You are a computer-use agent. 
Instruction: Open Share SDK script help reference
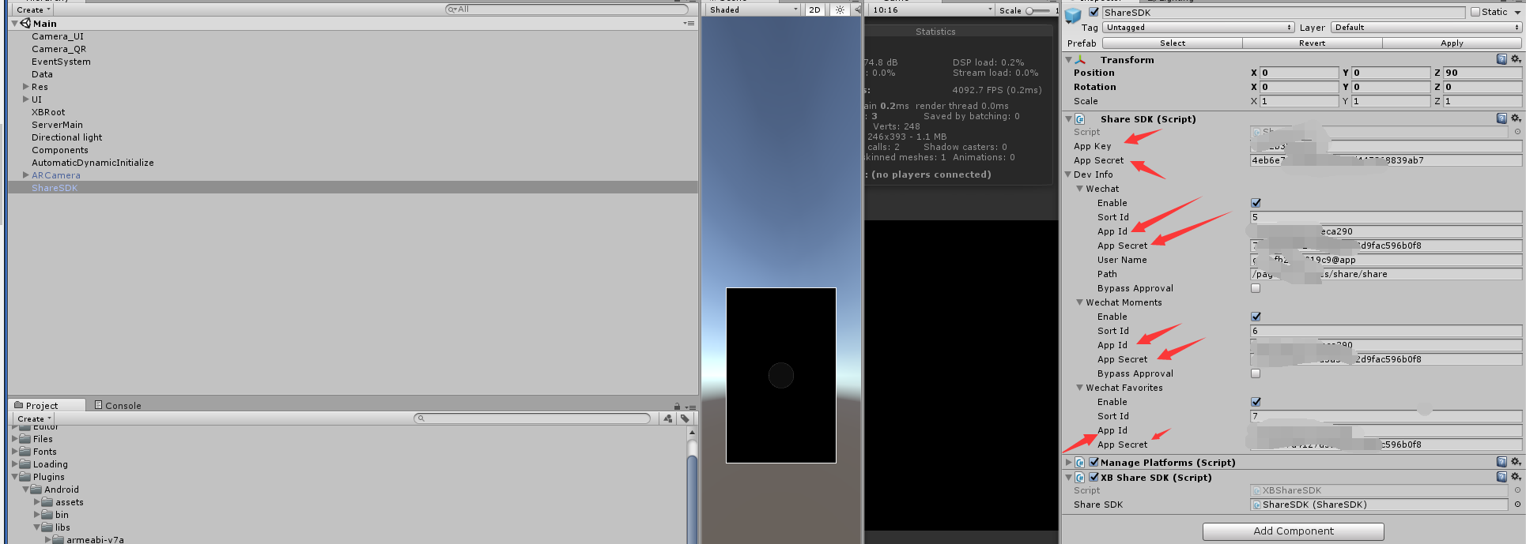click(1501, 118)
